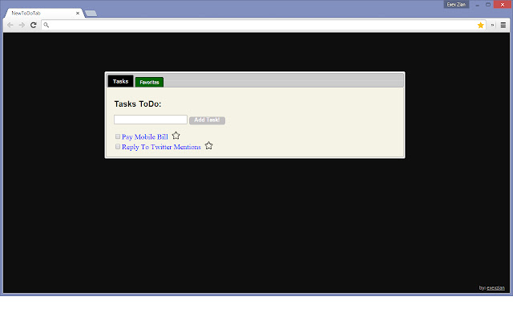Maximize the browser window

[x=488, y=5]
